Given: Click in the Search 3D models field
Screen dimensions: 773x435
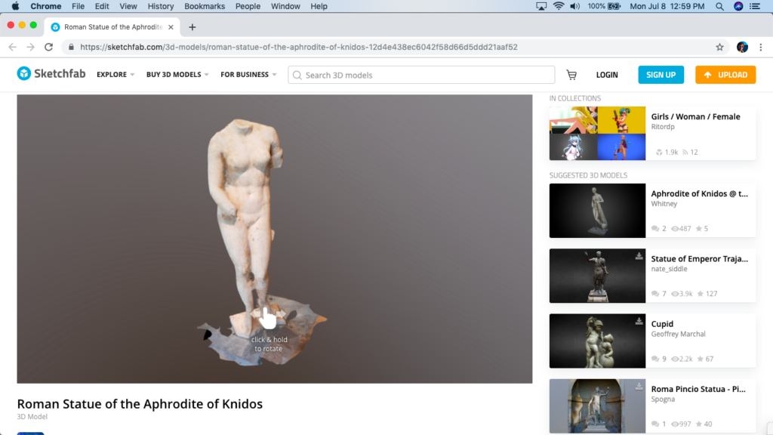Looking at the screenshot, I should point(421,75).
